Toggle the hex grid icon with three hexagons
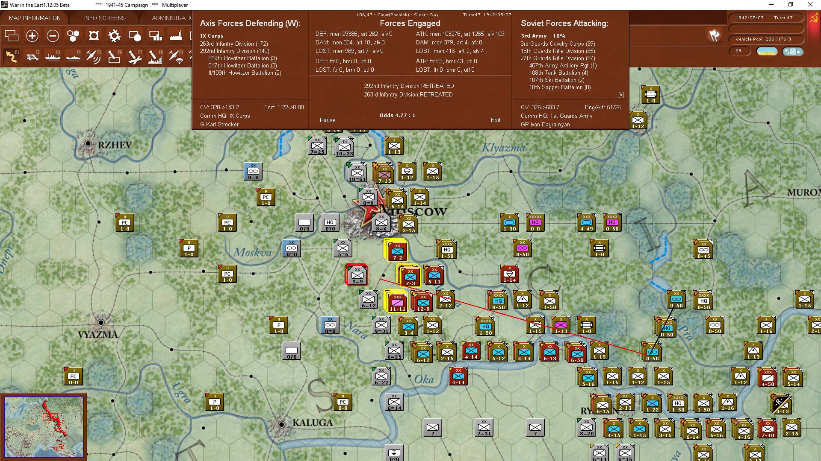The height and width of the screenshot is (461, 821). tap(73, 36)
